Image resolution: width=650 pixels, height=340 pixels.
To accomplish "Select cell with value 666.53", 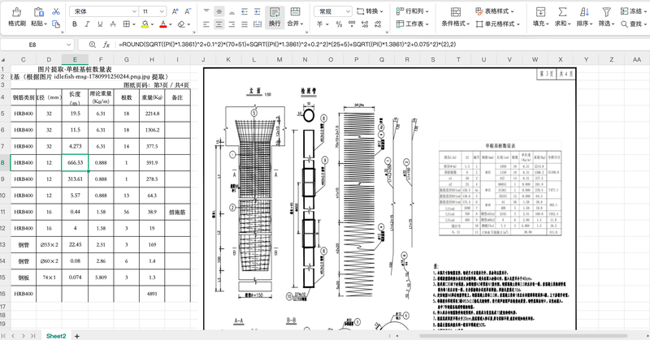I will [x=75, y=163].
